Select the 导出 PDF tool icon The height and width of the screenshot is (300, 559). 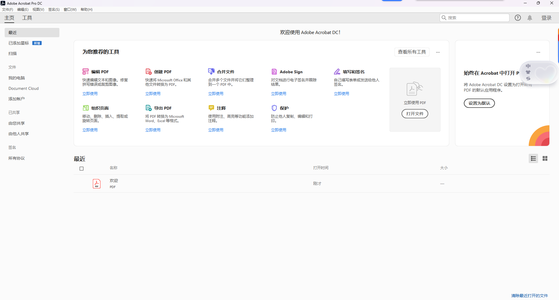(148, 108)
